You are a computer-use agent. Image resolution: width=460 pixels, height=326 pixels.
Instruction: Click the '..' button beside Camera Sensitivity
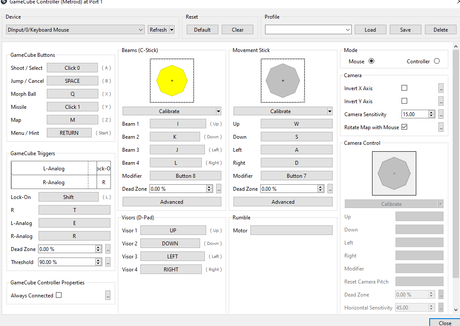point(441,114)
